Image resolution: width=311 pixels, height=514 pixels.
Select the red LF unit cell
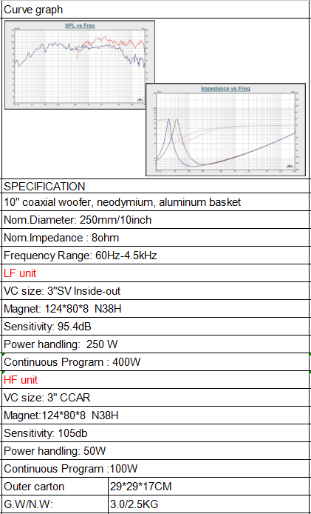[x=156, y=273]
